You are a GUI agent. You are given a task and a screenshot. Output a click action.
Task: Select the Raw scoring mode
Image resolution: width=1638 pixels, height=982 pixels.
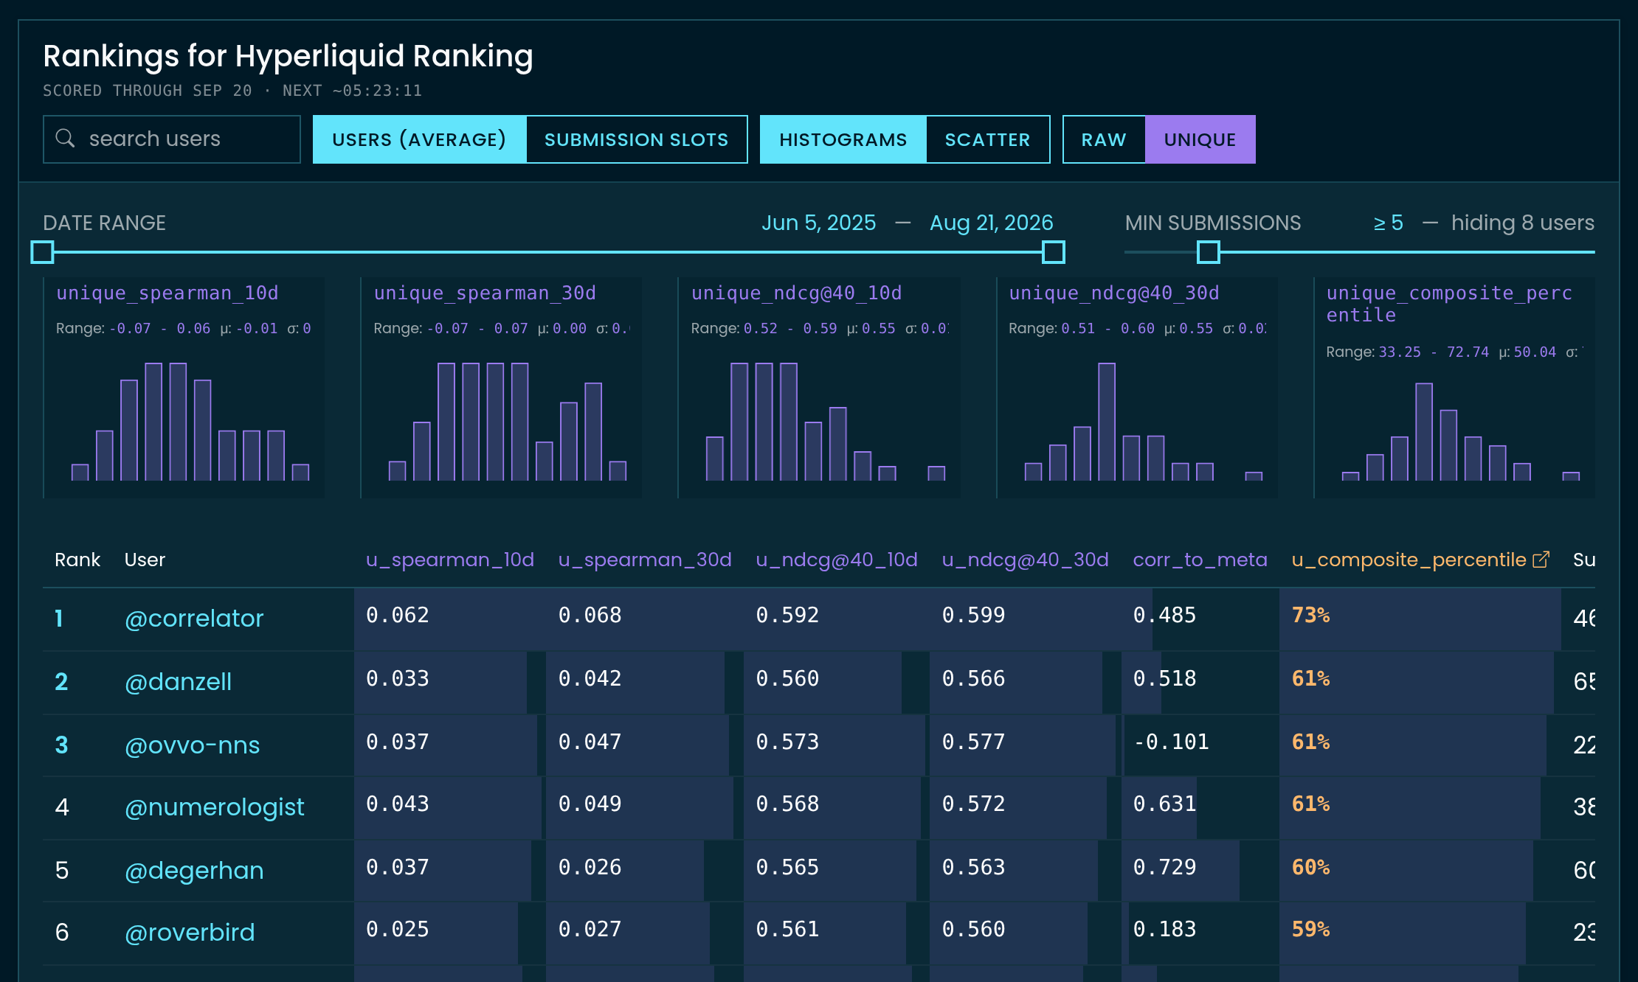(x=1104, y=139)
